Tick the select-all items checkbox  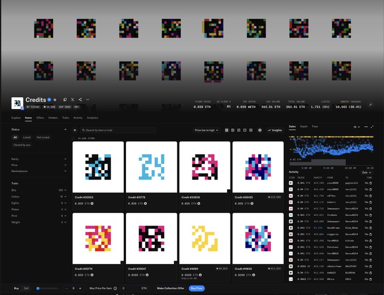click(73, 138)
